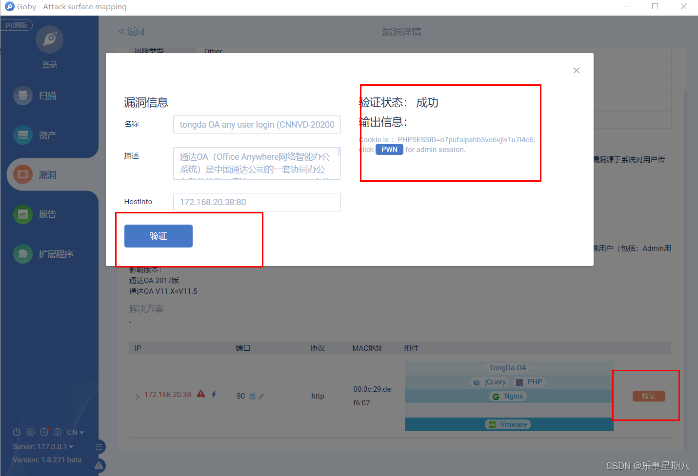Click the 组件 column header
Screen dimensions: 698x476
[411, 348]
